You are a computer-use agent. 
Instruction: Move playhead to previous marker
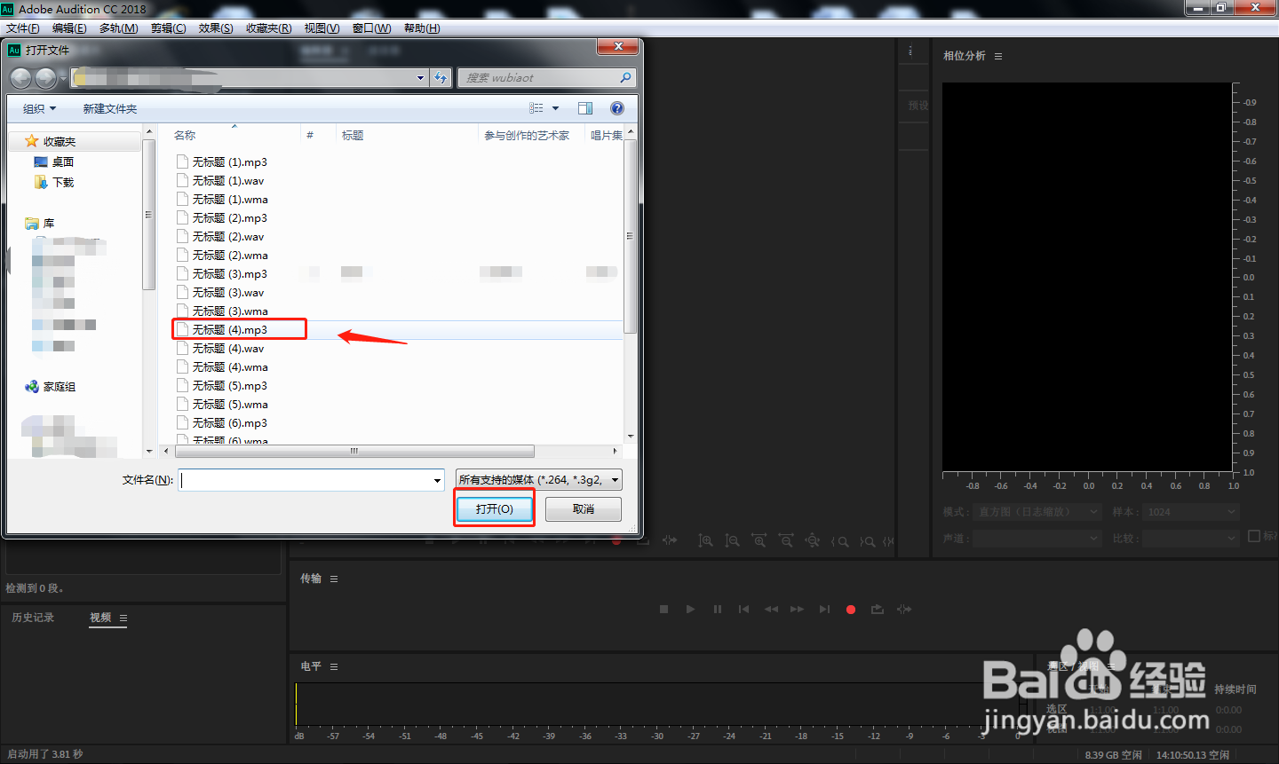pyautogui.click(x=743, y=609)
